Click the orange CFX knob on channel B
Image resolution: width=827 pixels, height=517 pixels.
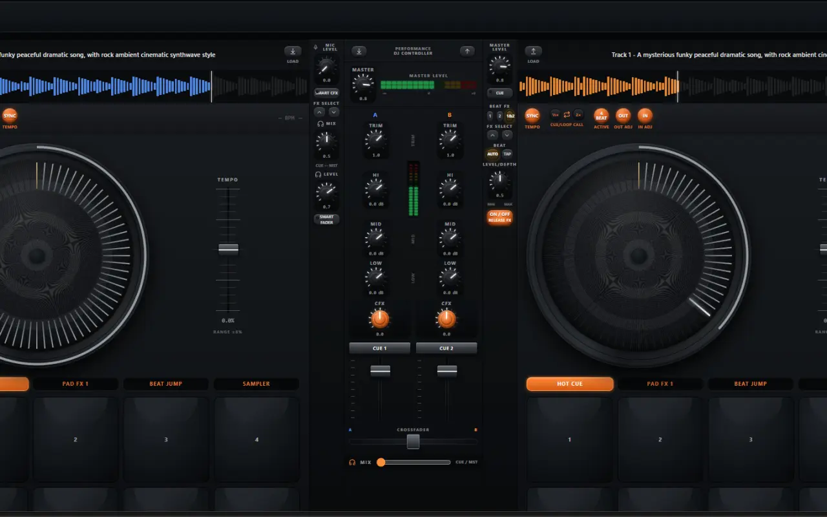446,319
